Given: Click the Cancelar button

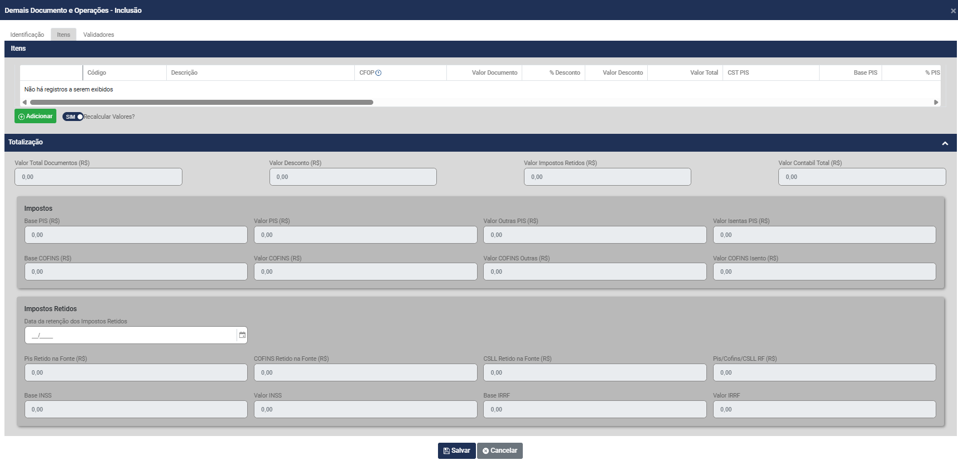Looking at the screenshot, I should click(499, 451).
